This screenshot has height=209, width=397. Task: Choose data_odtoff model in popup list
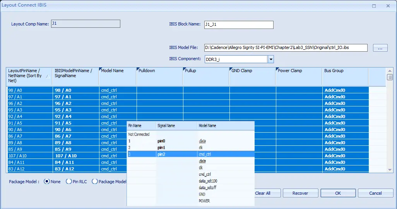pos(207,187)
